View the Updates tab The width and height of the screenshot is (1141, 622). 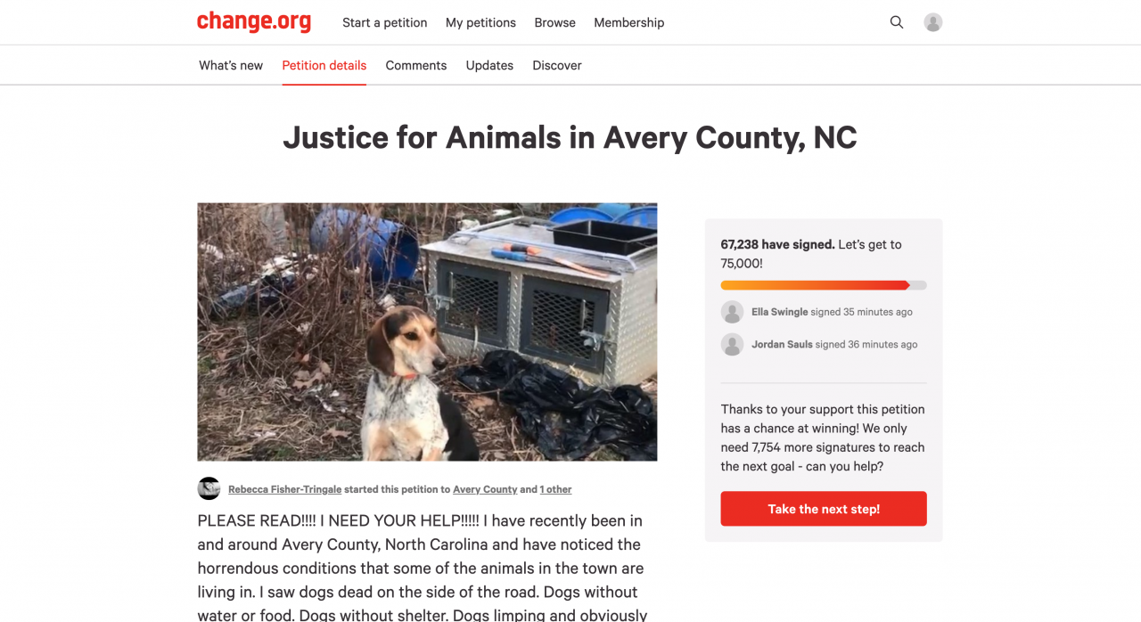point(489,65)
